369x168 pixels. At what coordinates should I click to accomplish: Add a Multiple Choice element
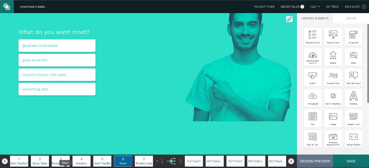[x=313, y=37]
